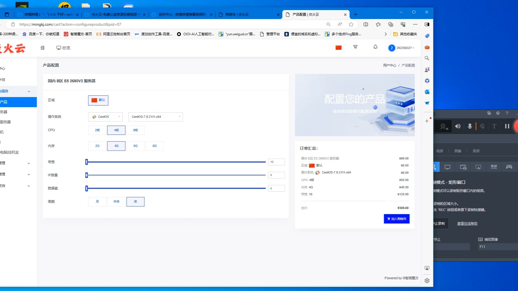Select 2核 CPU option
This screenshot has height=291, width=518.
(x=97, y=130)
